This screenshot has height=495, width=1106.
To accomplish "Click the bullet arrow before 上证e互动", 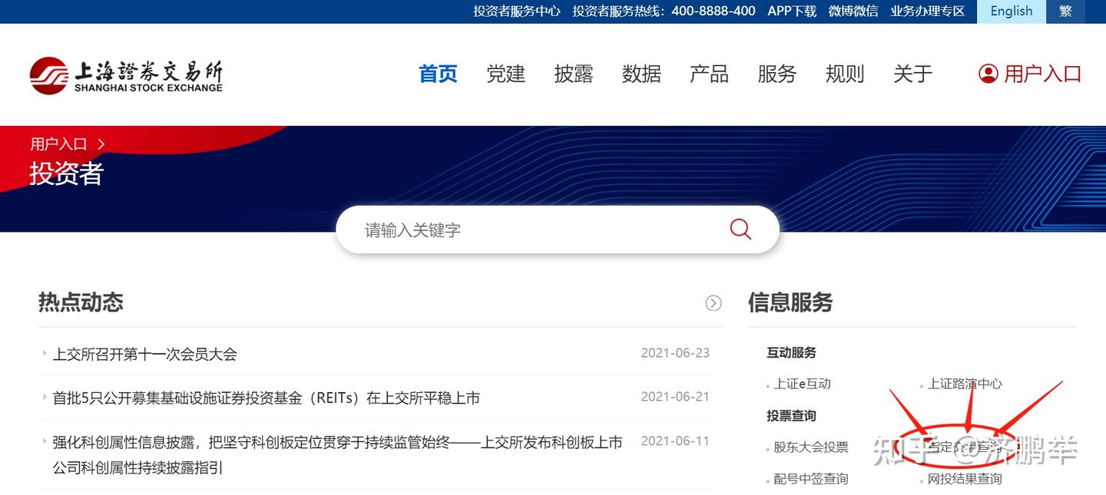I will [770, 384].
